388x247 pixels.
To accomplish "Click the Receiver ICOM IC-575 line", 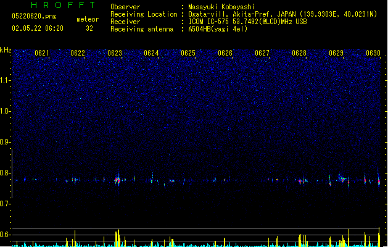I will click(x=248, y=22).
